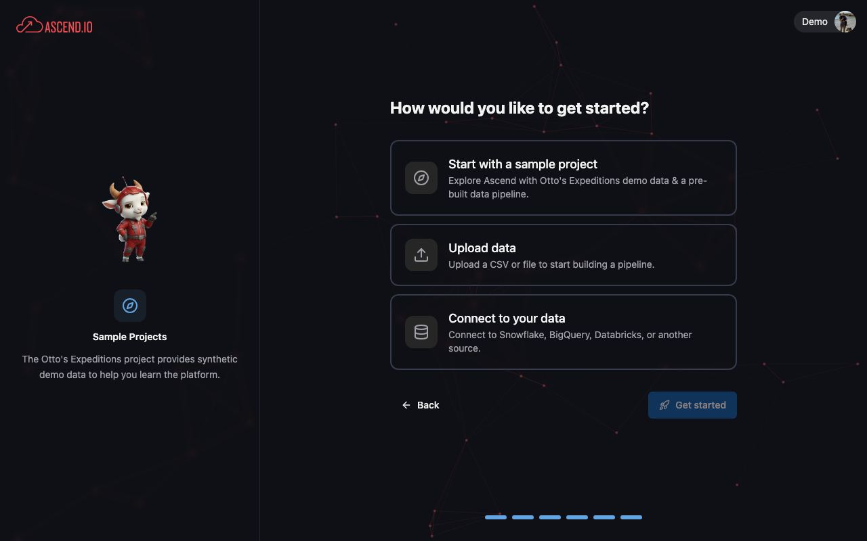The image size is (867, 541).
Task: Select the Start with a sample project option
Action: coord(563,178)
